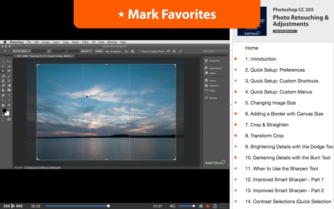Open the Layer menu
This screenshot has height=209, width=334.
coord(56,42)
